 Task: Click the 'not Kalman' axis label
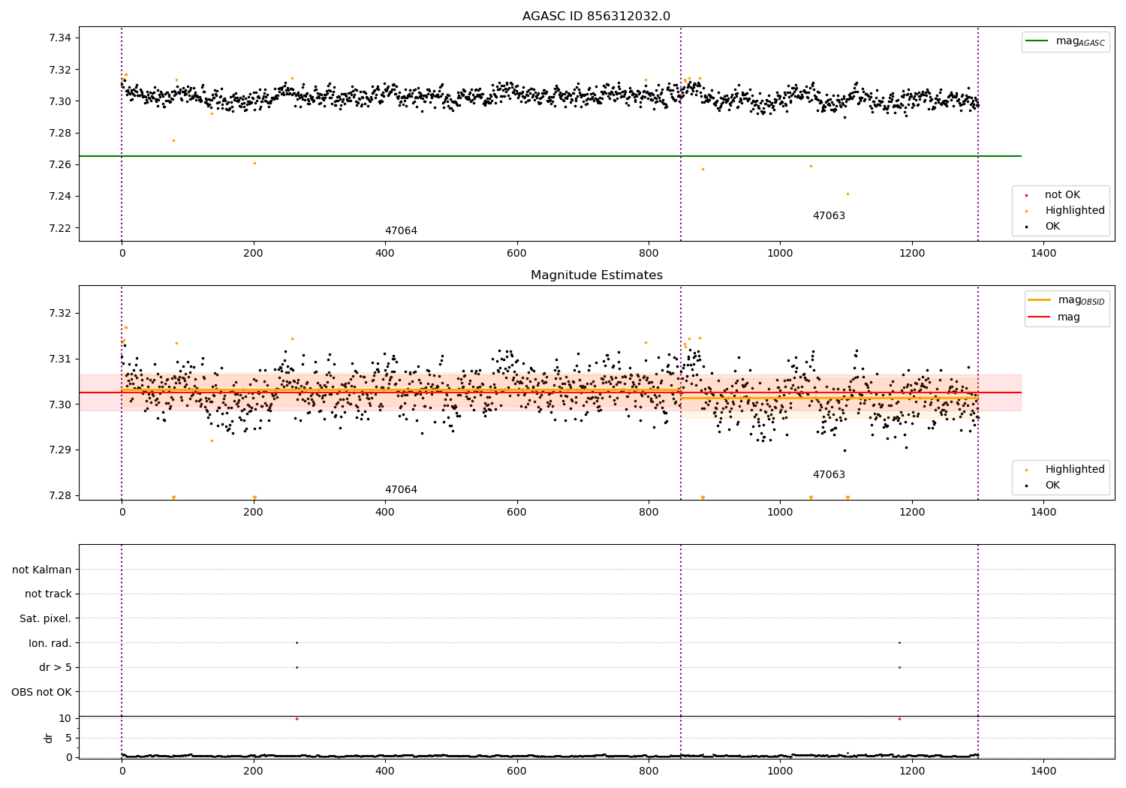(x=42, y=570)
